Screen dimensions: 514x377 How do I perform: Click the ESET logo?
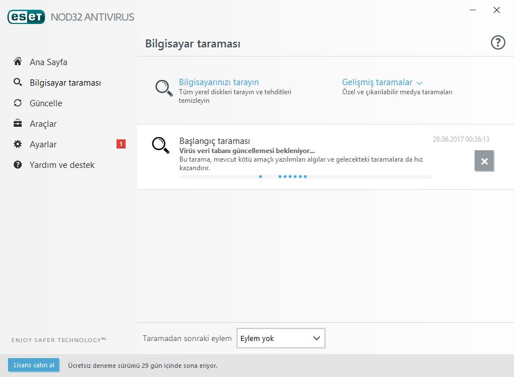26,17
